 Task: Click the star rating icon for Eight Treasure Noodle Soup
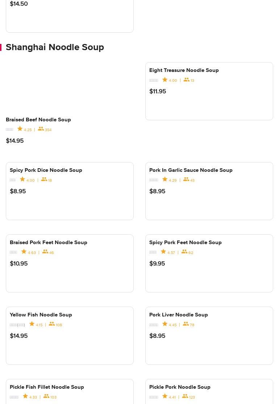(x=165, y=80)
